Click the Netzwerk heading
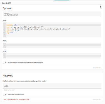The width and height of the screenshot is (105, 104). [8, 76]
